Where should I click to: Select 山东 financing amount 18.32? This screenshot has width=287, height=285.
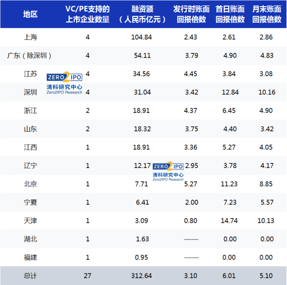pos(142,129)
